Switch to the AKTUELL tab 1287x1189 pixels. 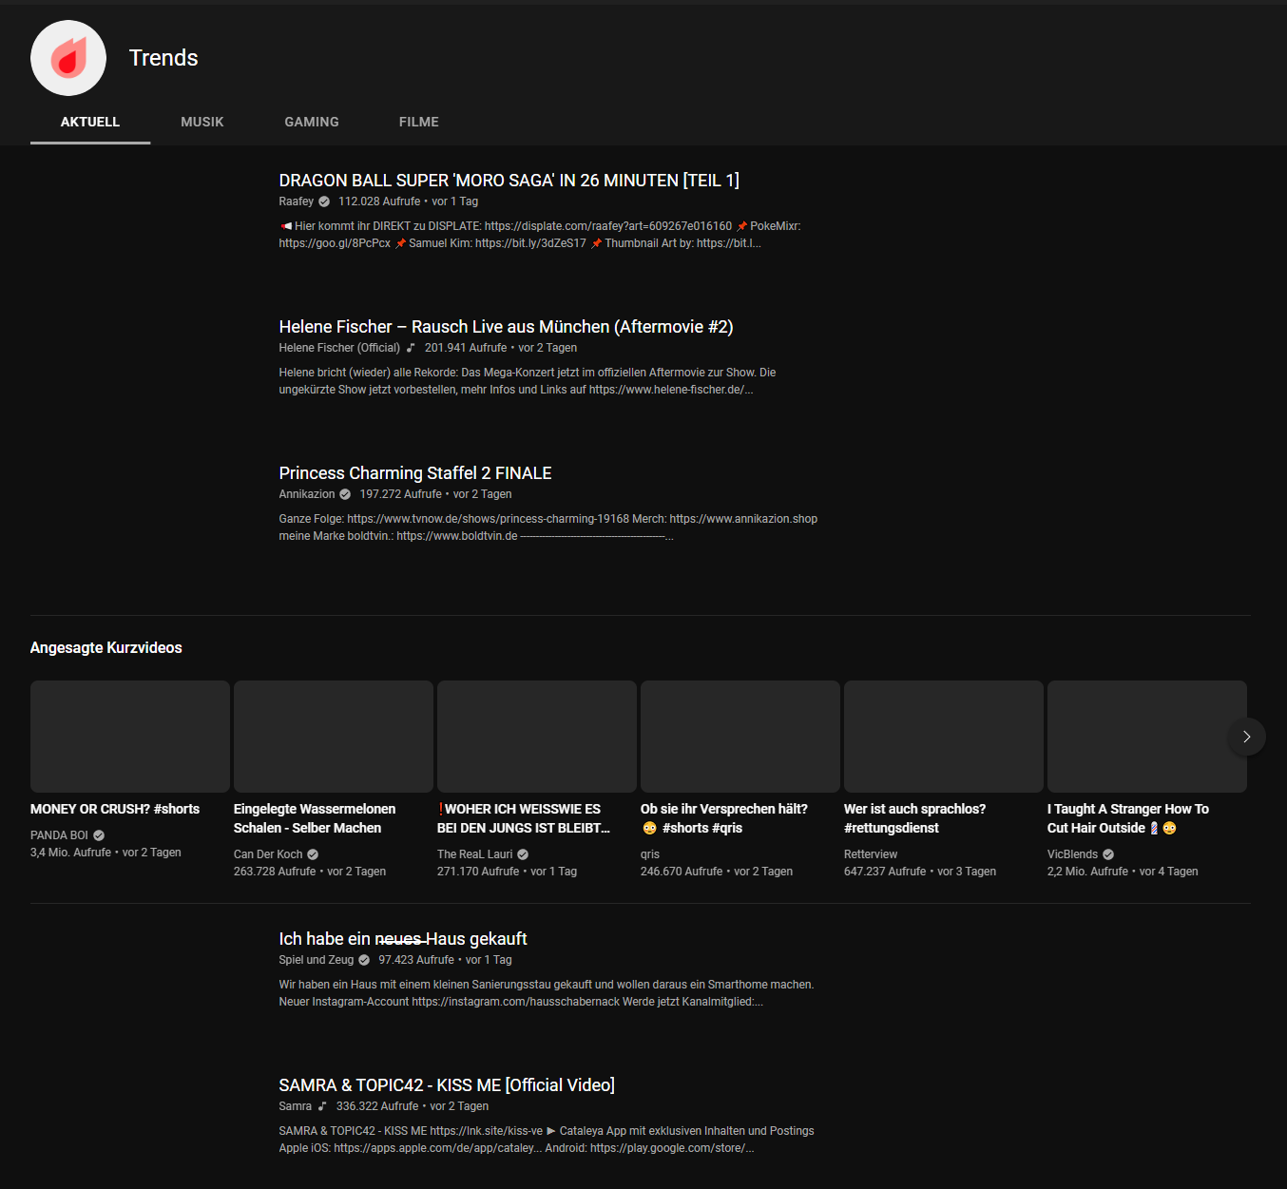(x=90, y=122)
